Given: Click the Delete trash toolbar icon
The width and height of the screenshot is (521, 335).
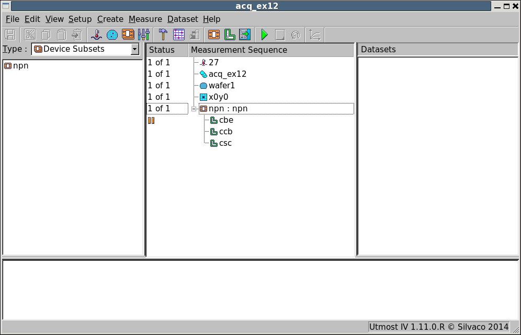Looking at the screenshot, I should 77,34.
